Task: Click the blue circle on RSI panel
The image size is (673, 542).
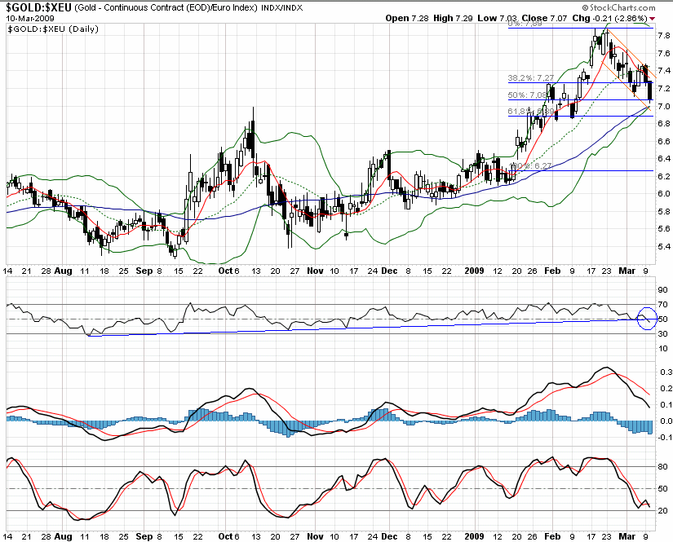Action: coord(646,317)
